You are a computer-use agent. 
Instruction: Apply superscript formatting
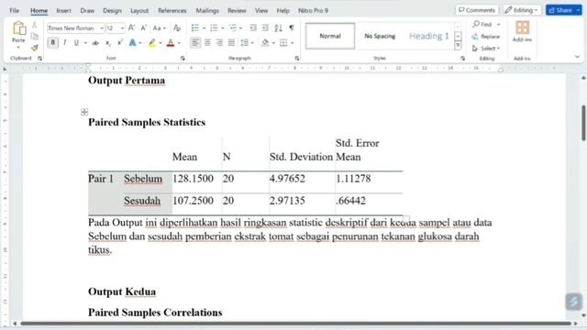point(120,43)
